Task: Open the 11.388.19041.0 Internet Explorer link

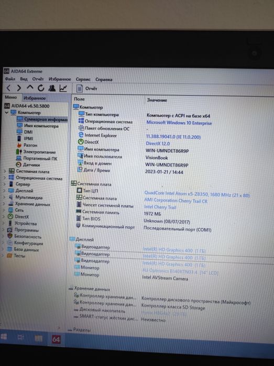Action: [x=173, y=137]
